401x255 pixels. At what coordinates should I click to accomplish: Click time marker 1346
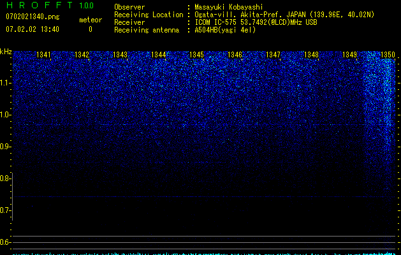tap(235, 55)
